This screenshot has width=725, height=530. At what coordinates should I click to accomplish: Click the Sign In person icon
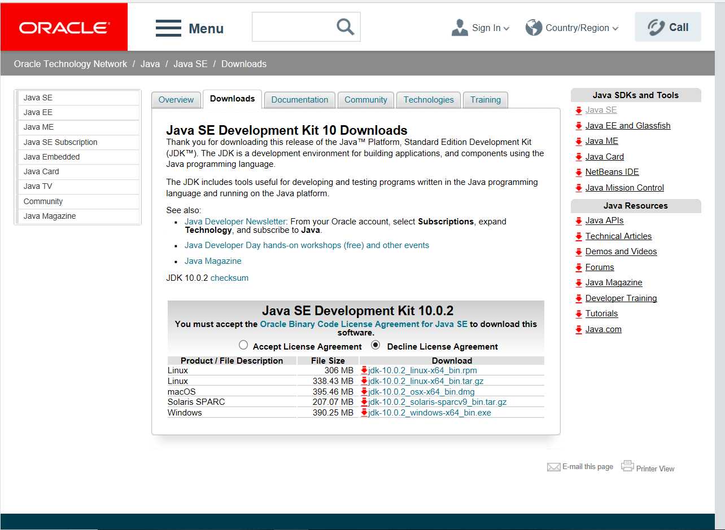(x=460, y=28)
